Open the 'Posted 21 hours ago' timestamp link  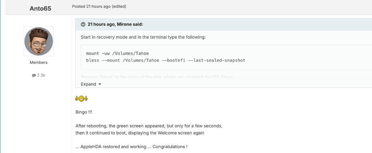click(91, 6)
